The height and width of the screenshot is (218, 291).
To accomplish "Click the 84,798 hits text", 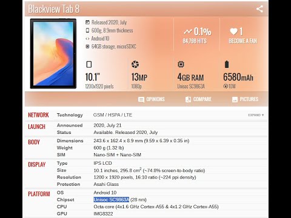I will pyautogui.click(x=195, y=41).
